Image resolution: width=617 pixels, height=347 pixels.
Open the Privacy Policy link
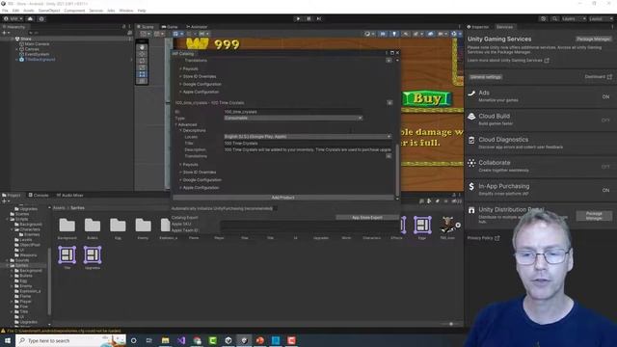(x=483, y=238)
